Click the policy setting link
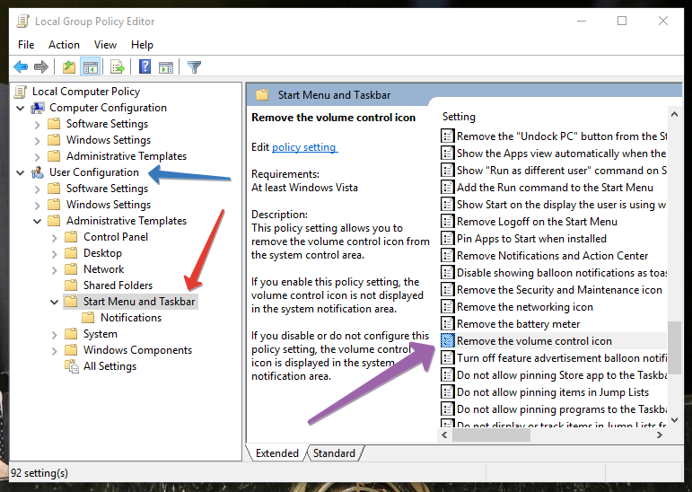This screenshot has height=492, width=692. click(304, 147)
